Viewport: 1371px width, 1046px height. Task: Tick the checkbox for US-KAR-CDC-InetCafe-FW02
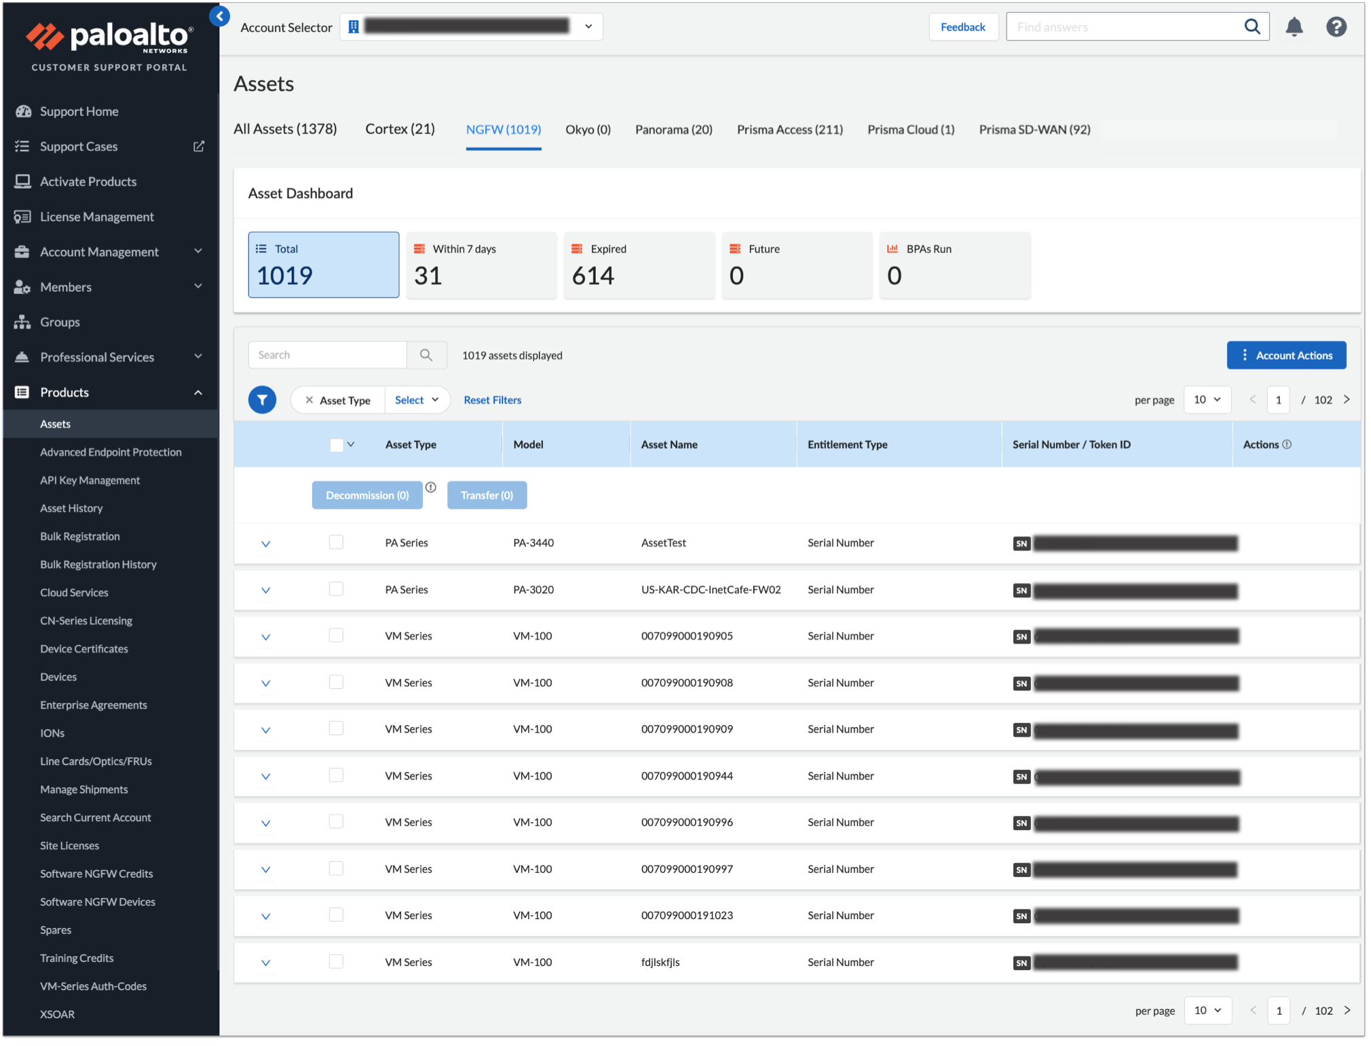pos(336,589)
